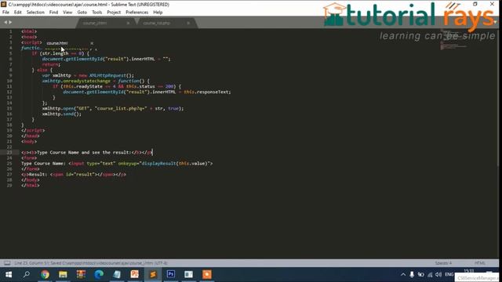Click the onkeyup displayResult input line
The width and height of the screenshot is (502, 282).
[x=117, y=164]
